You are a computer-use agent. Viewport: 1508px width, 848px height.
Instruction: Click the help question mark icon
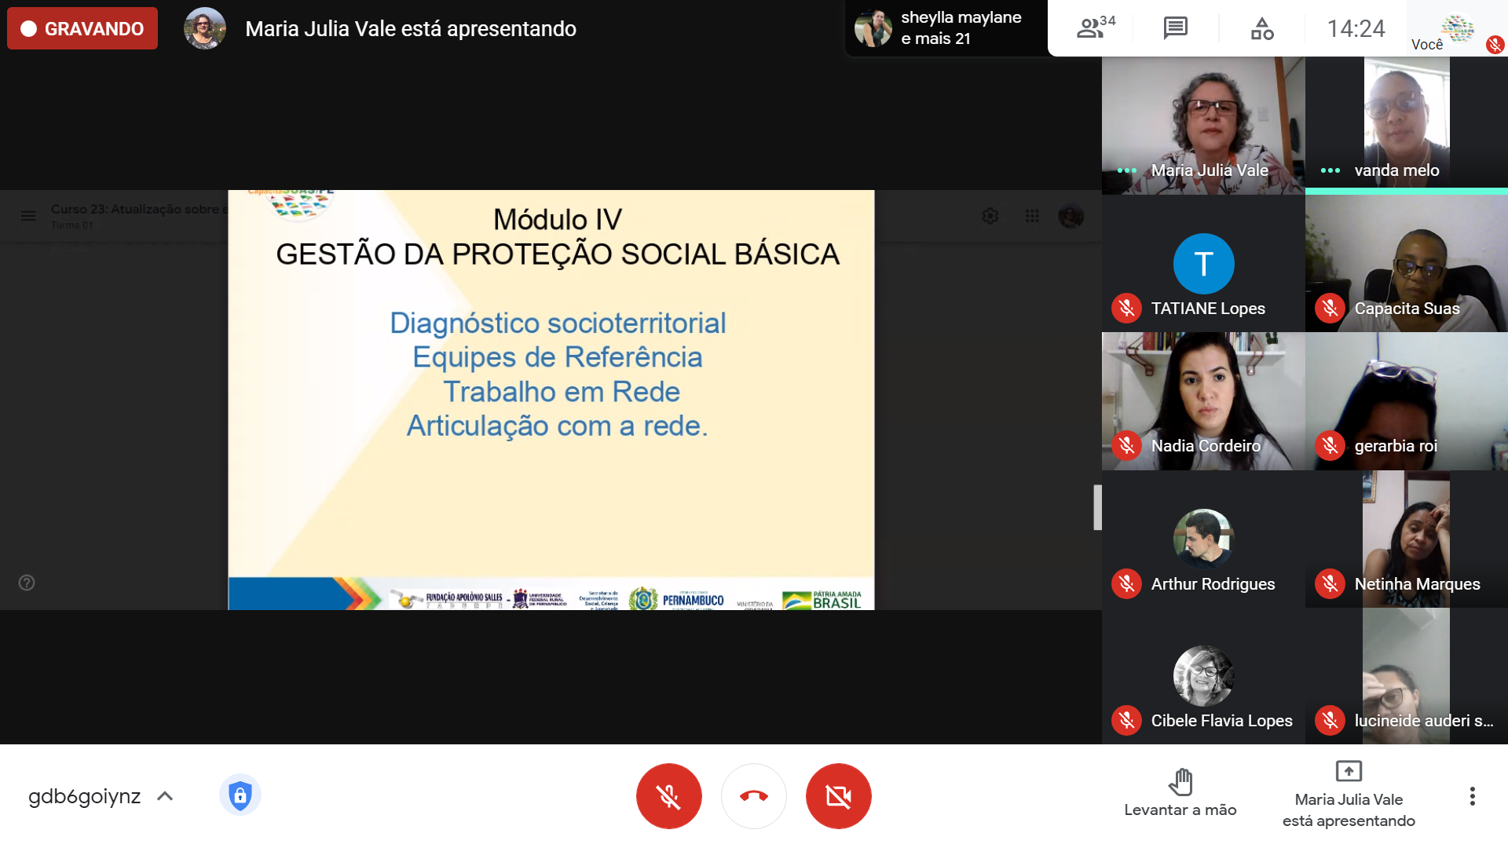click(27, 583)
